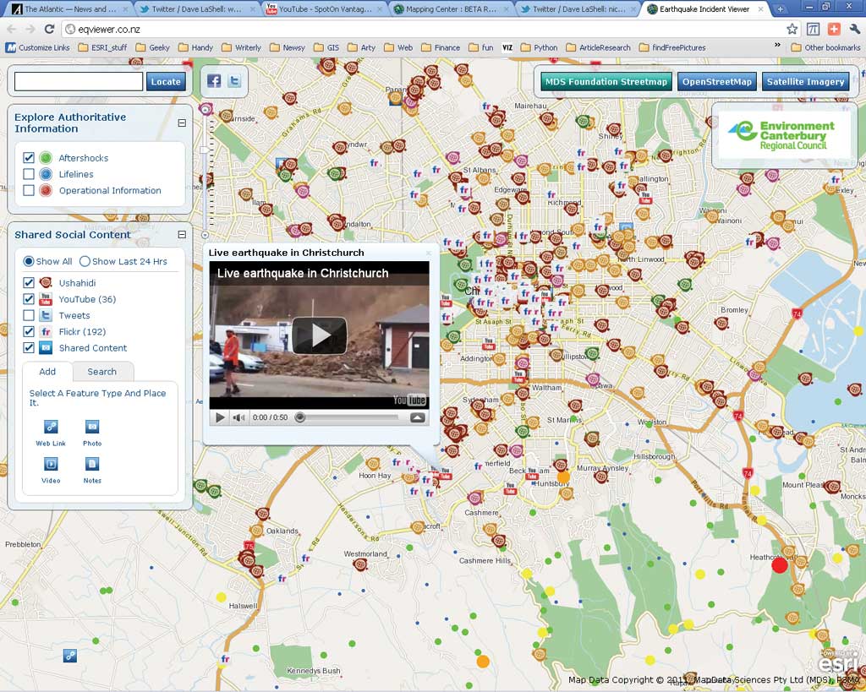Enable the Operational Information checkbox
Image resolution: width=866 pixels, height=692 pixels.
tap(29, 190)
